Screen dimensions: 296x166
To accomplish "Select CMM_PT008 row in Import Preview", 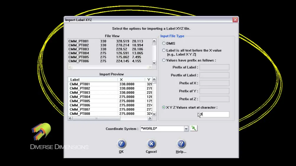I will point(110,114).
